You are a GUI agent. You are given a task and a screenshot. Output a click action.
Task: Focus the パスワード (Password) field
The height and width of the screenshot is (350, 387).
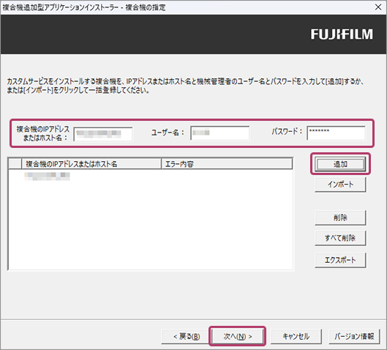tap(337, 133)
